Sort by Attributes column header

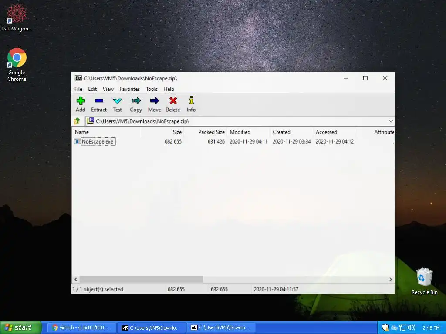375,132
